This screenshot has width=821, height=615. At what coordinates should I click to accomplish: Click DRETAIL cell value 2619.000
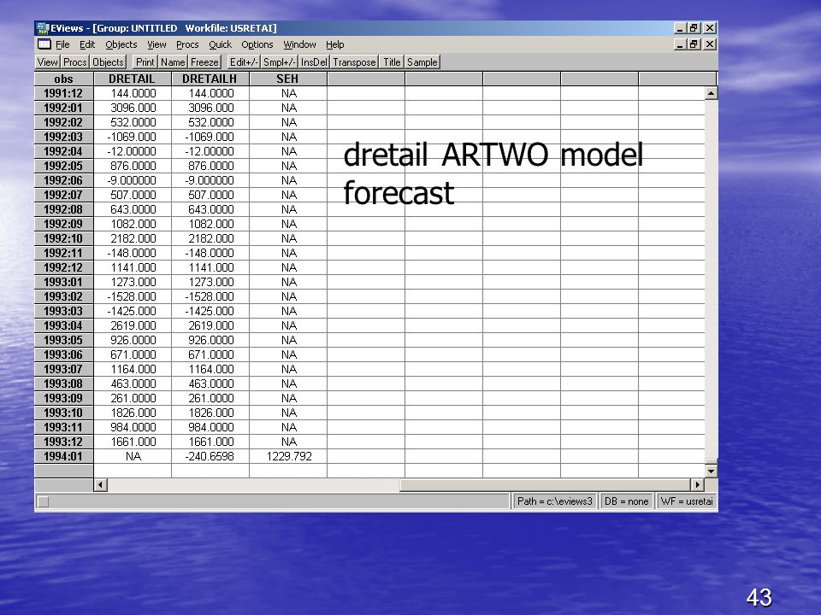click(132, 325)
